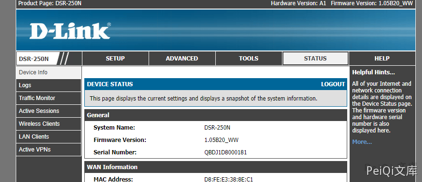Follow the More... helpful hints link
The height and width of the screenshot is (182, 422).
362,142
